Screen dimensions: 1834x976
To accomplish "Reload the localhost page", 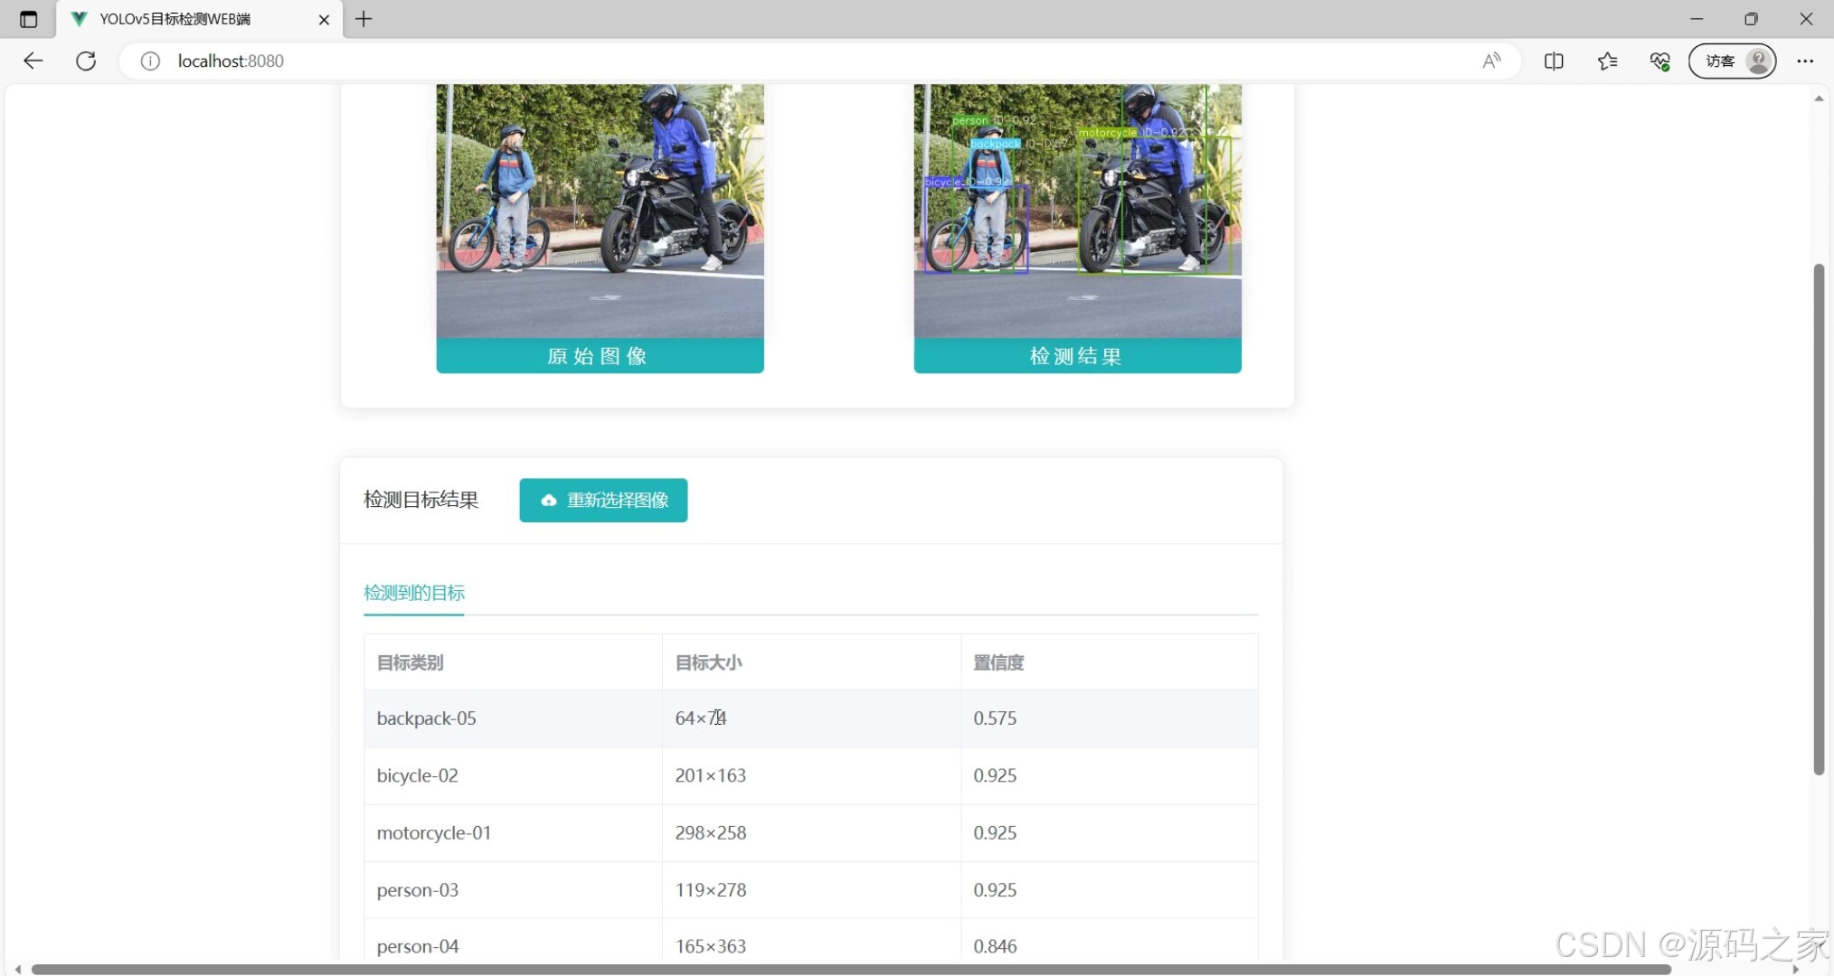I will pyautogui.click(x=86, y=61).
